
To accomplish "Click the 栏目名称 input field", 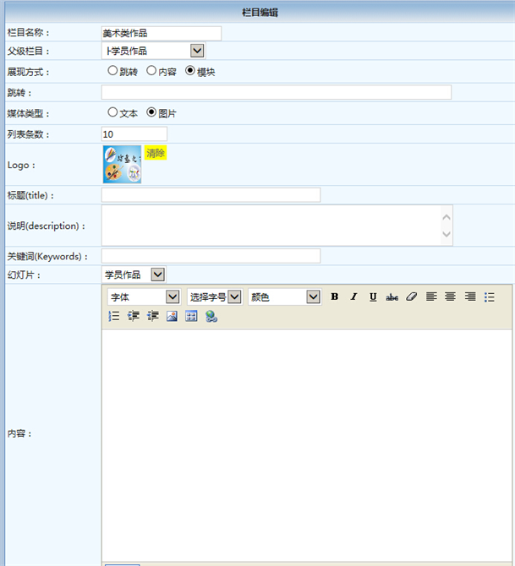I will pyautogui.click(x=161, y=33).
